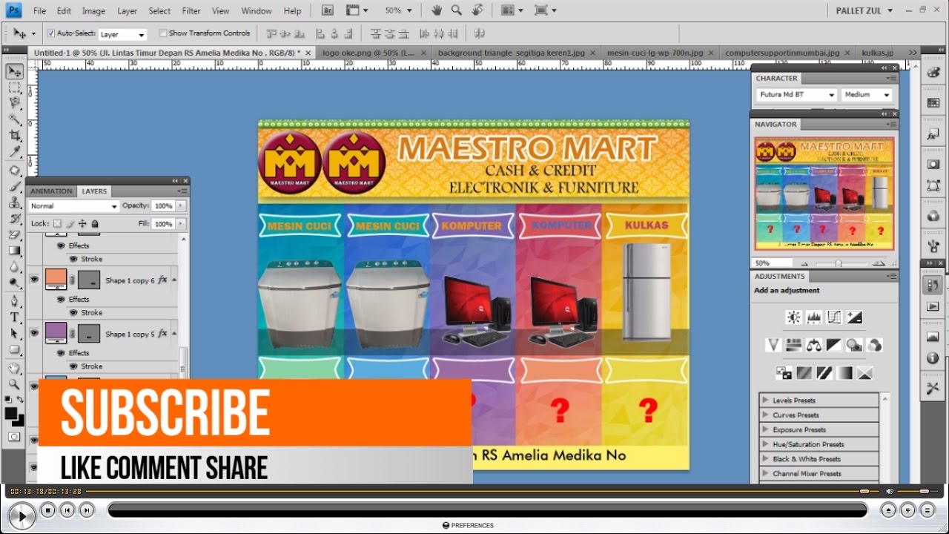The height and width of the screenshot is (534, 949).
Task: Open the font style Medium dropdown
Action: point(867,95)
